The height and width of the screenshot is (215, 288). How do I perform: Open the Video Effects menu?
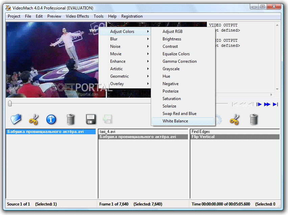pyautogui.click(x=77, y=16)
